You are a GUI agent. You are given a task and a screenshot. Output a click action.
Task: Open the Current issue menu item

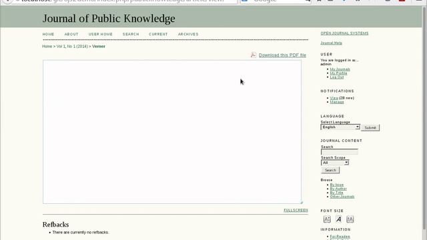[158, 34]
